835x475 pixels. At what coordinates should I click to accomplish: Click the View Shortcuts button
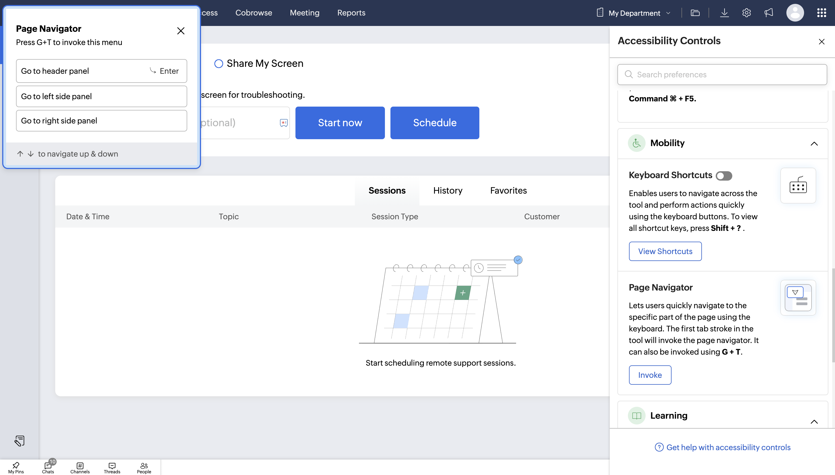point(665,251)
